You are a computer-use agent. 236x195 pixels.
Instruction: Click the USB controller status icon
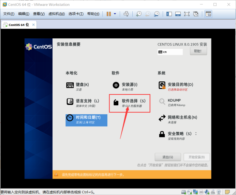tap(213, 192)
